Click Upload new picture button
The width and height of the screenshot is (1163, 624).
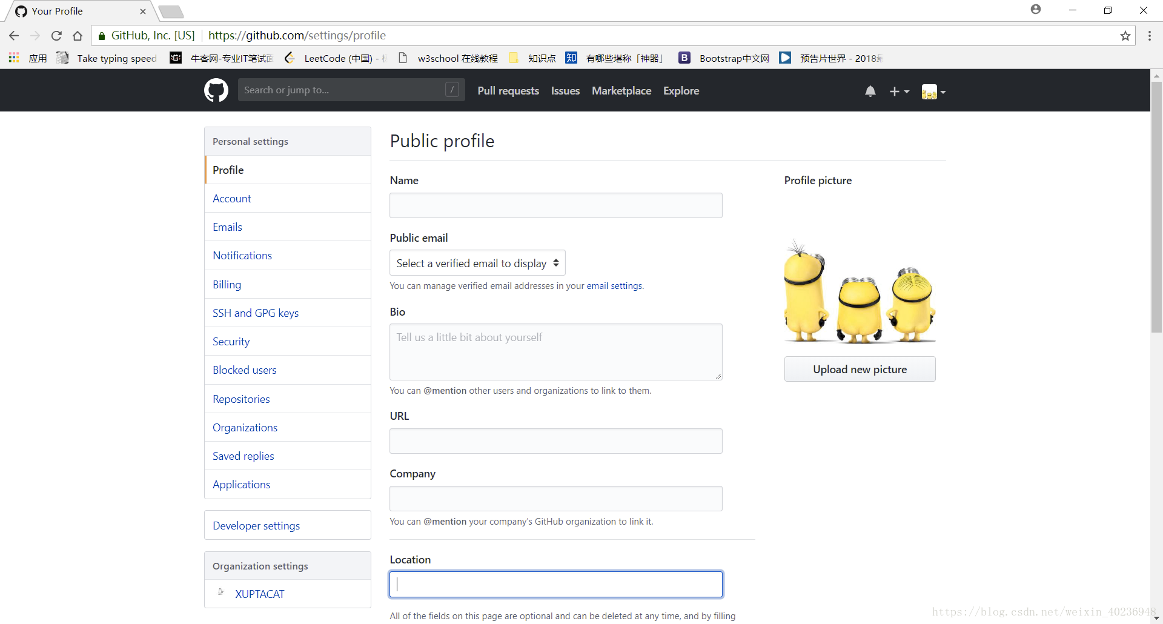(x=860, y=369)
